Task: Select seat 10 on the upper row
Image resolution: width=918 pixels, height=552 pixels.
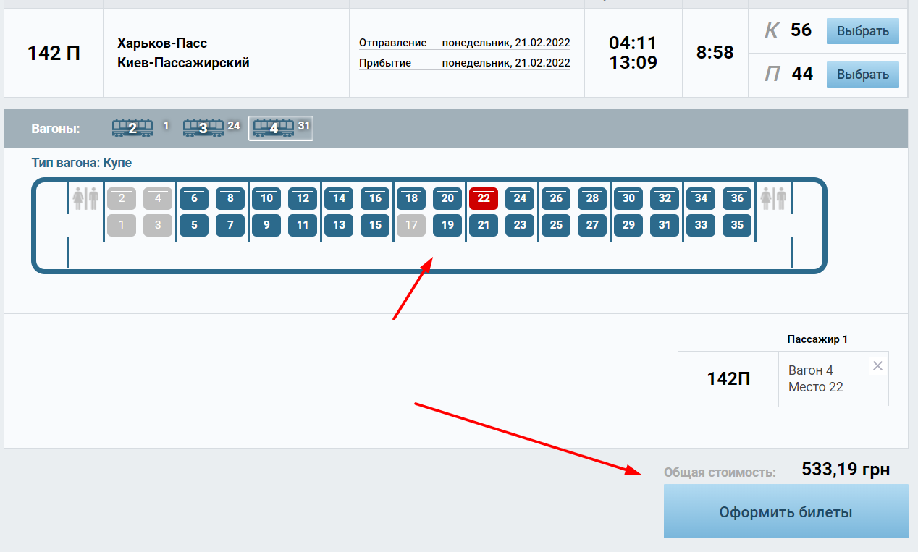Action: (266, 198)
